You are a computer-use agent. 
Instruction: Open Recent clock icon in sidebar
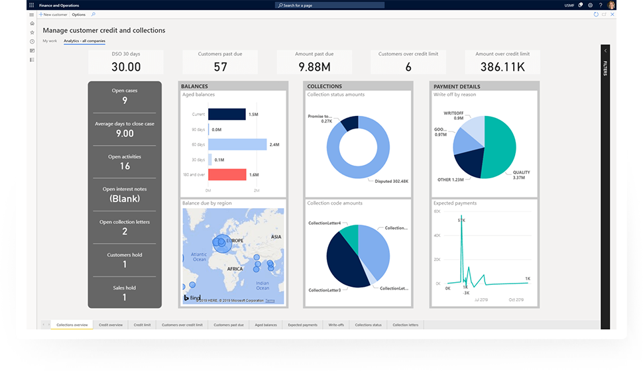pyautogui.click(x=32, y=41)
